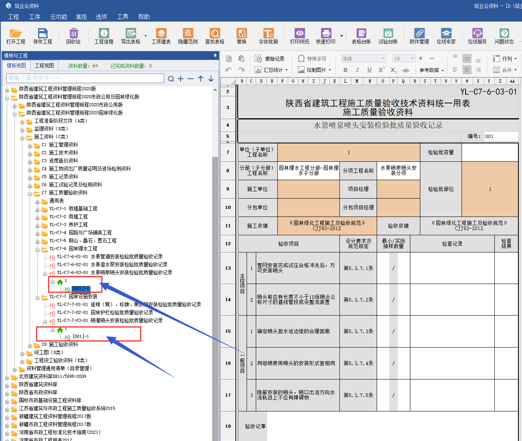
Task: Open the 表格台账 ledger icon
Action: 361,36
